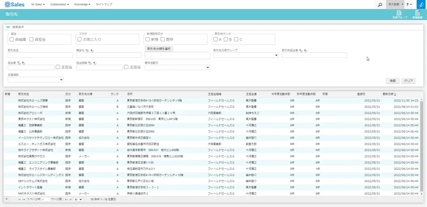Open the 最終活動日 dropdown
427x207 pixels.
(x=177, y=67)
